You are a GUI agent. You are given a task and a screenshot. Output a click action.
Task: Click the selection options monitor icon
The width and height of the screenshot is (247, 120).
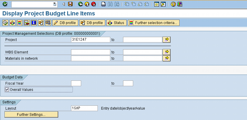(x=48, y=23)
